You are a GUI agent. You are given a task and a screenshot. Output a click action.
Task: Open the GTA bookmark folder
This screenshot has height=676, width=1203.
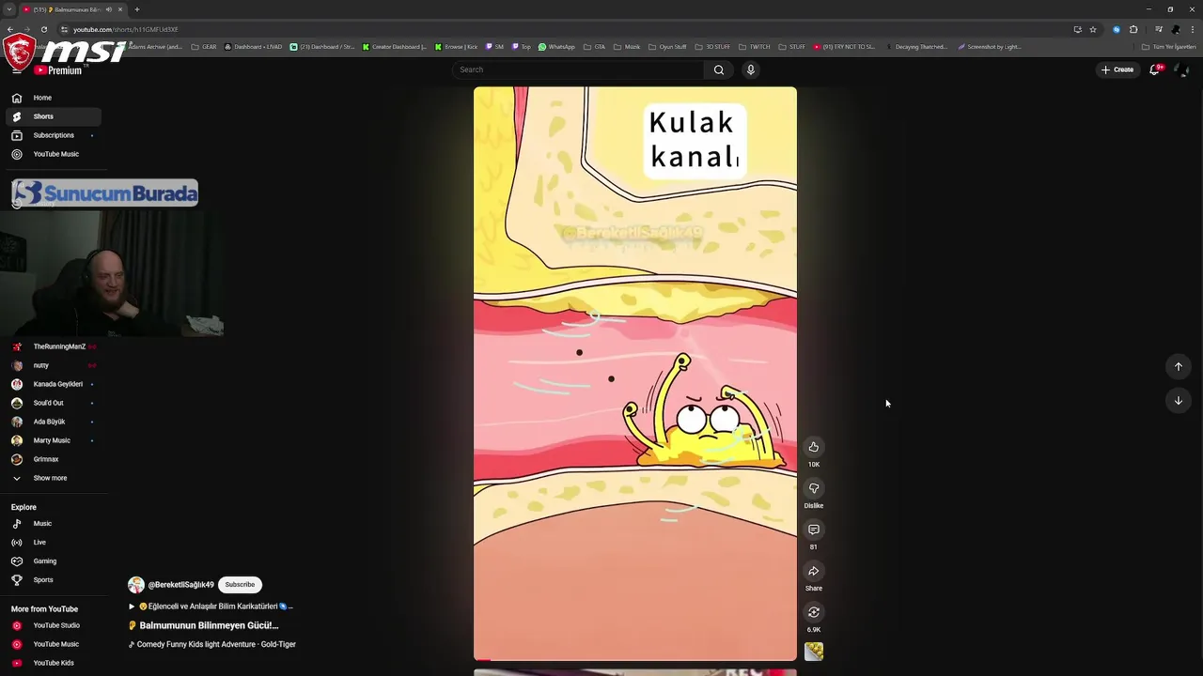[595, 47]
